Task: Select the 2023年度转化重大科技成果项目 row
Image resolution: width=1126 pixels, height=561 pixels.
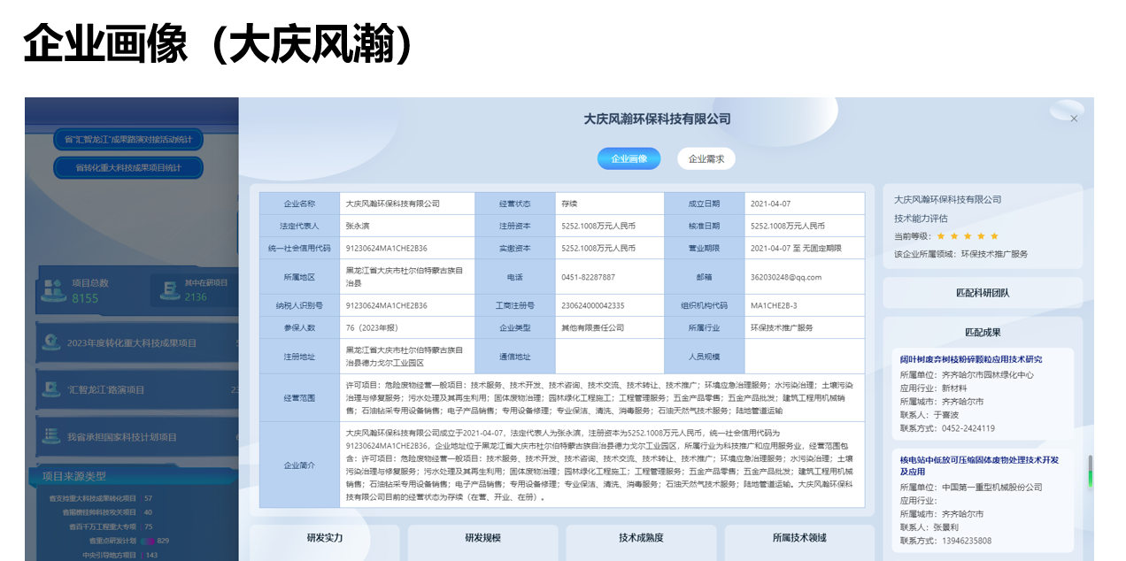Action: [137, 342]
